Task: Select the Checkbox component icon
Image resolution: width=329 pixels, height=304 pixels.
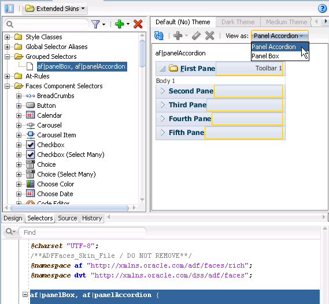Action: tap(31, 145)
